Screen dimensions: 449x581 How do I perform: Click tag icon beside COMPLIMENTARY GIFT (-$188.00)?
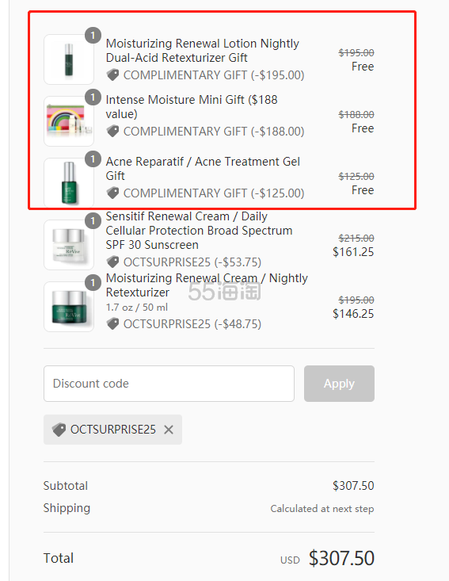pyautogui.click(x=112, y=131)
